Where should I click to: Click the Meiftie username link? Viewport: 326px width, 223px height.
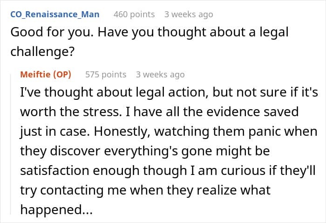(35, 74)
